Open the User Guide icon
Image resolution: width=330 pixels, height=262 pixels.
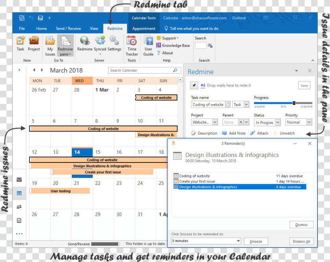pos(148,41)
